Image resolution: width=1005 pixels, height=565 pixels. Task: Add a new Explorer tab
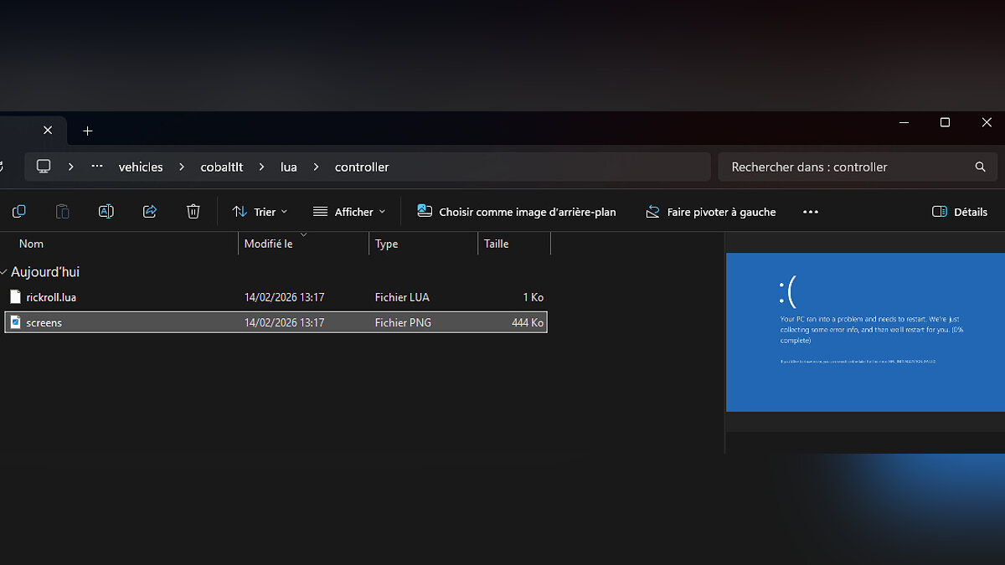click(x=87, y=131)
